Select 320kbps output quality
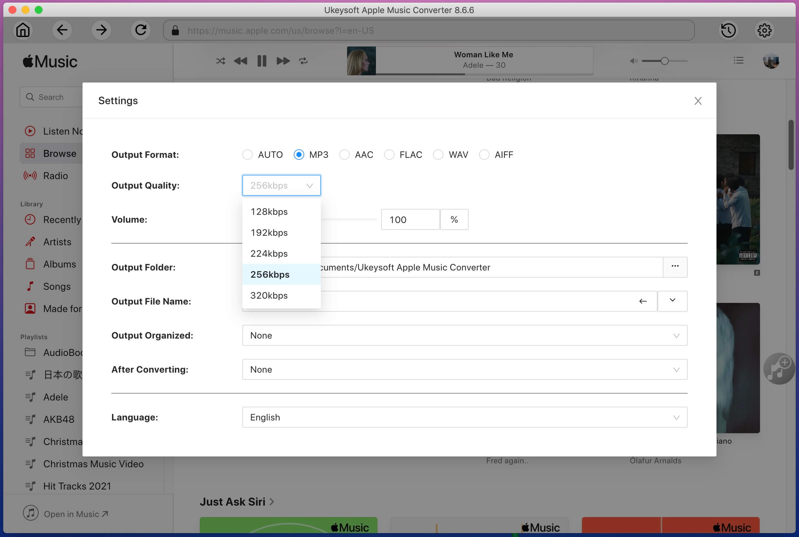 (x=269, y=295)
